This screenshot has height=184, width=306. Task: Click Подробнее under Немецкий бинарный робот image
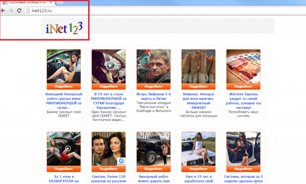(64, 86)
